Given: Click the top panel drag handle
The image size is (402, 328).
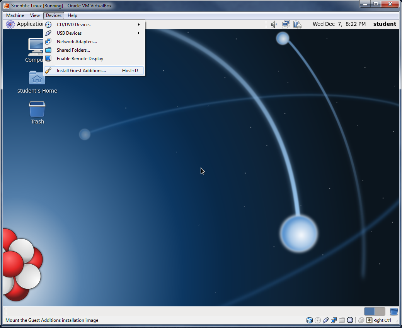Looking at the screenshot, I should [x=266, y=24].
